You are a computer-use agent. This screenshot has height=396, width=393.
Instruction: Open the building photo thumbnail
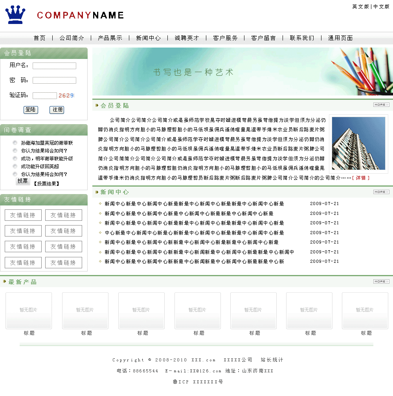click(358, 143)
